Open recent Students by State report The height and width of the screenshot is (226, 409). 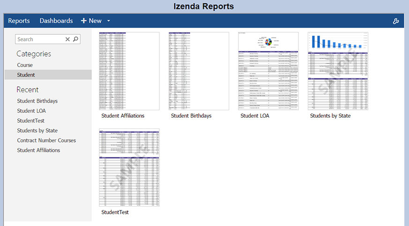tap(37, 130)
